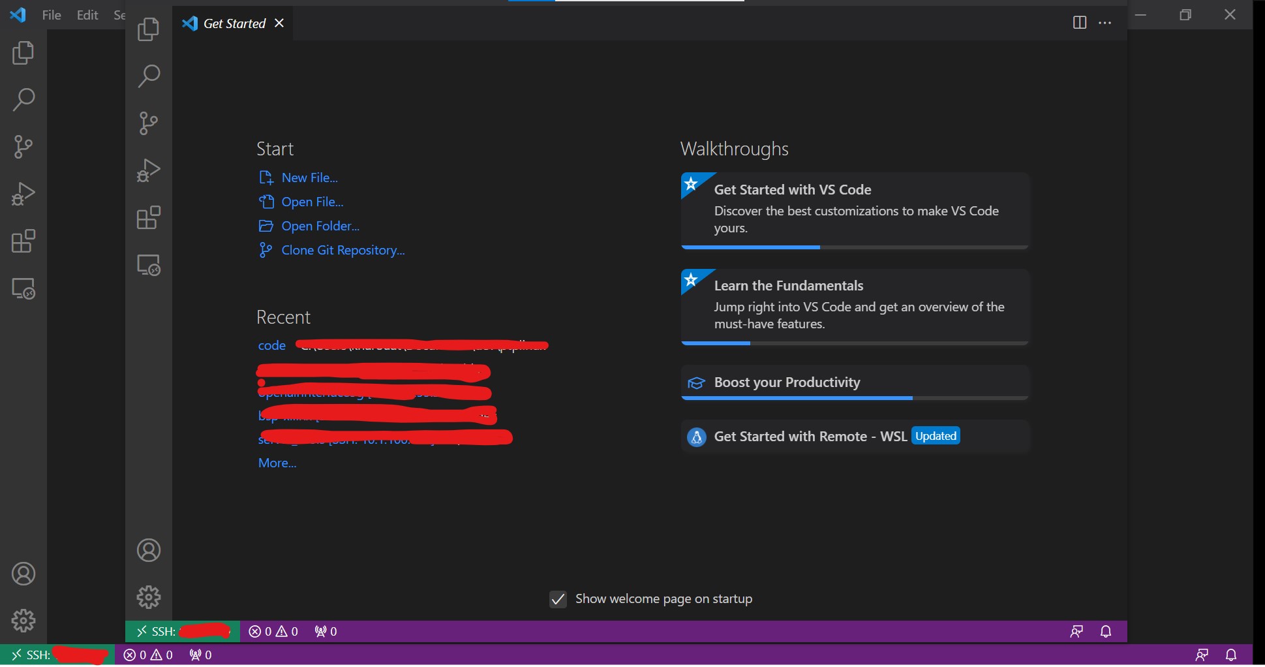Screen dimensions: 1265x667
Task: Open Get Started with Remote - WSL walkthrough
Action: point(809,437)
